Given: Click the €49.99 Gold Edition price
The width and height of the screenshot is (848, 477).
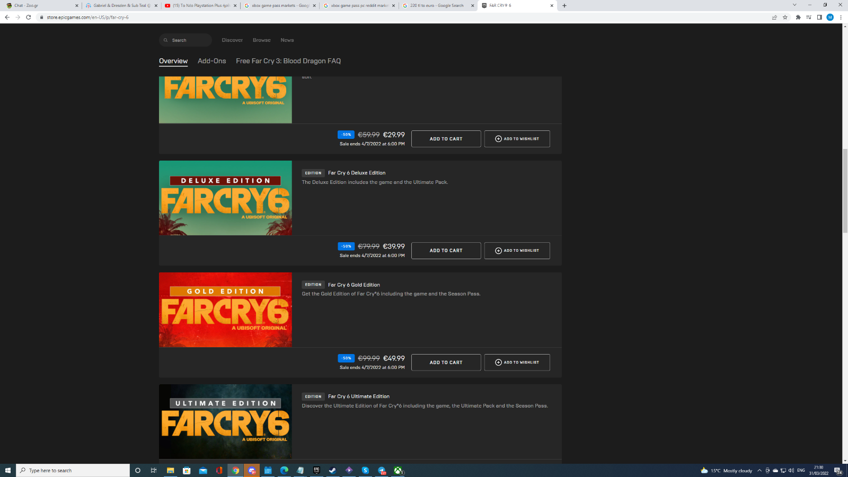Looking at the screenshot, I should [394, 358].
